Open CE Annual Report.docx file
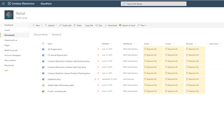 [x=57, y=55]
